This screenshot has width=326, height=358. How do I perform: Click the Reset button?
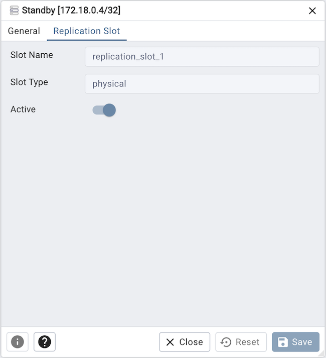click(241, 342)
